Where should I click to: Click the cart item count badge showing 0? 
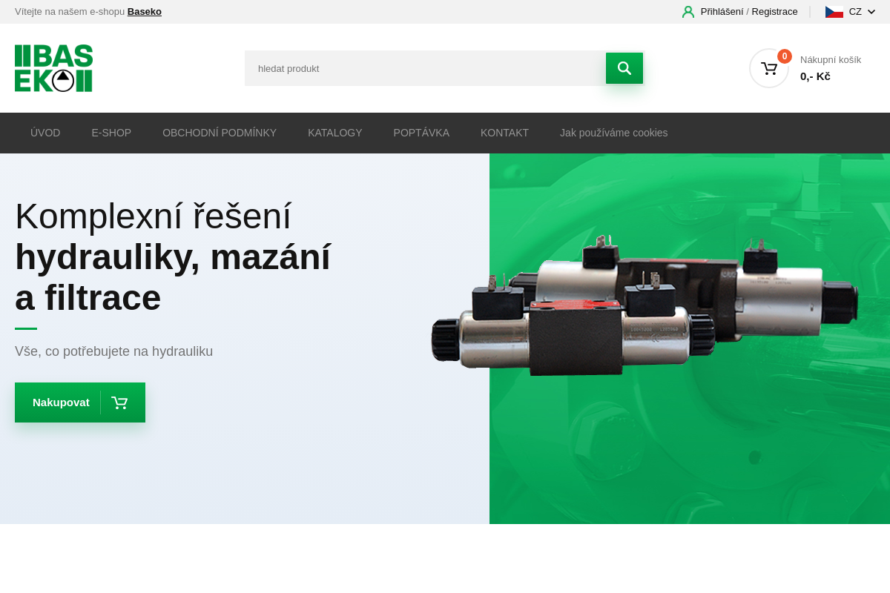(784, 56)
